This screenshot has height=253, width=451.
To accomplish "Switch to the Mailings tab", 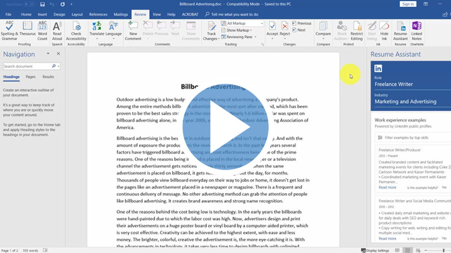I will pyautogui.click(x=121, y=14).
